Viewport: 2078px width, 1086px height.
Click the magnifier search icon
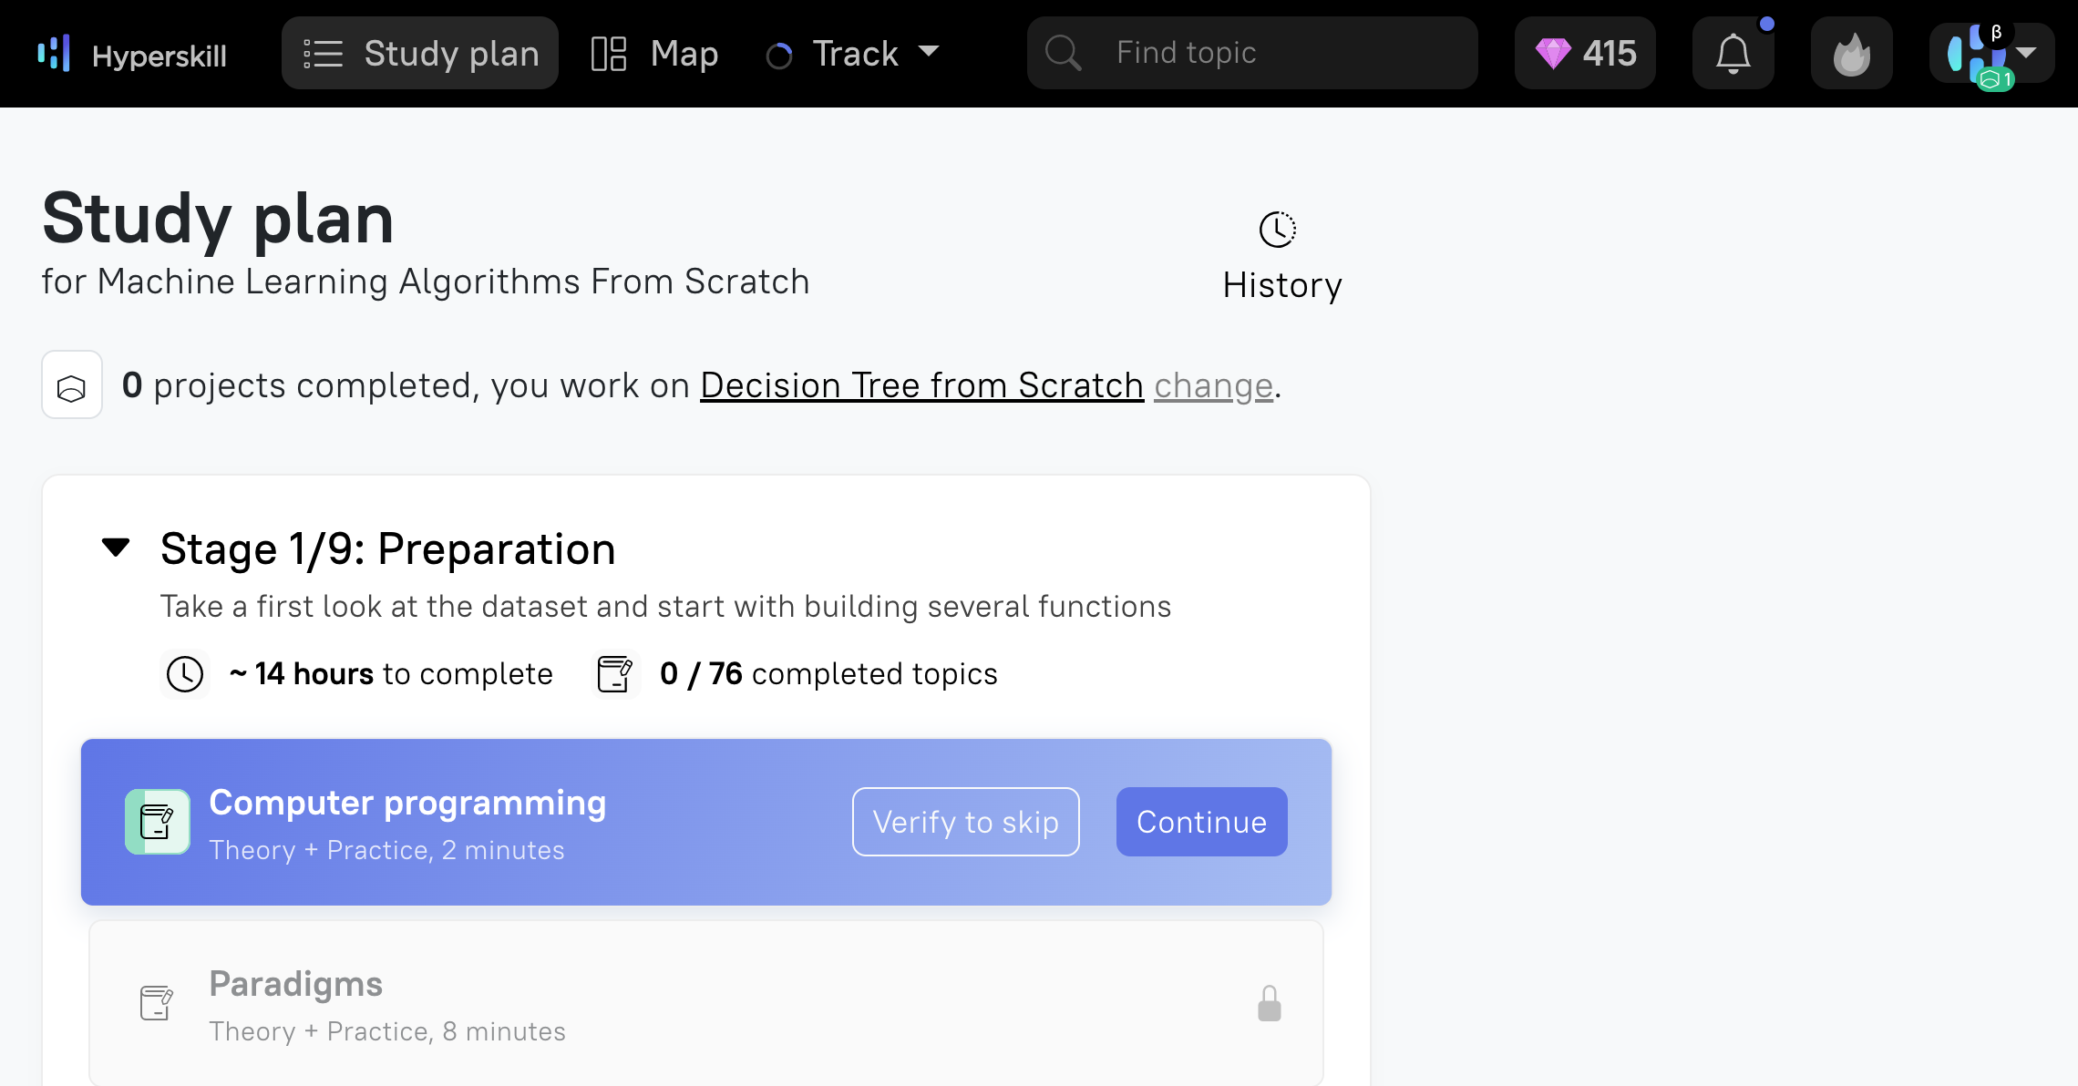pos(1062,53)
